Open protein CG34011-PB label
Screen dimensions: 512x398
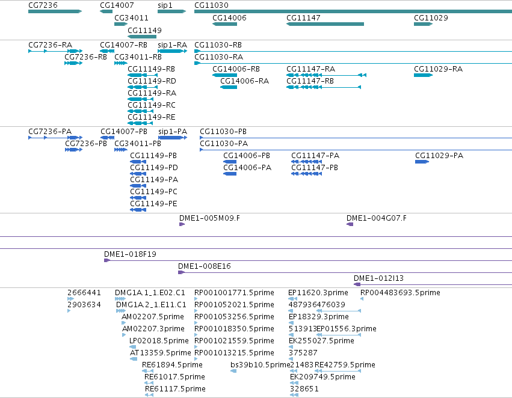(x=138, y=144)
